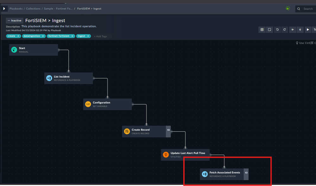Click the loop icon on Fetch Associated Events
The width and height of the screenshot is (316, 186).
[x=246, y=173]
